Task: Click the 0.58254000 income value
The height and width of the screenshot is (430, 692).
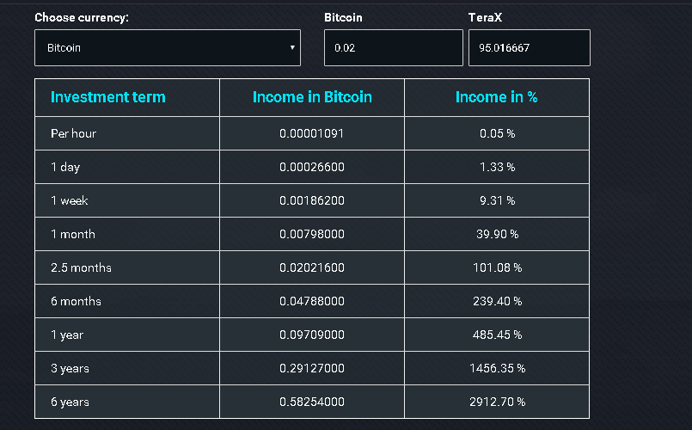Action: click(x=311, y=402)
